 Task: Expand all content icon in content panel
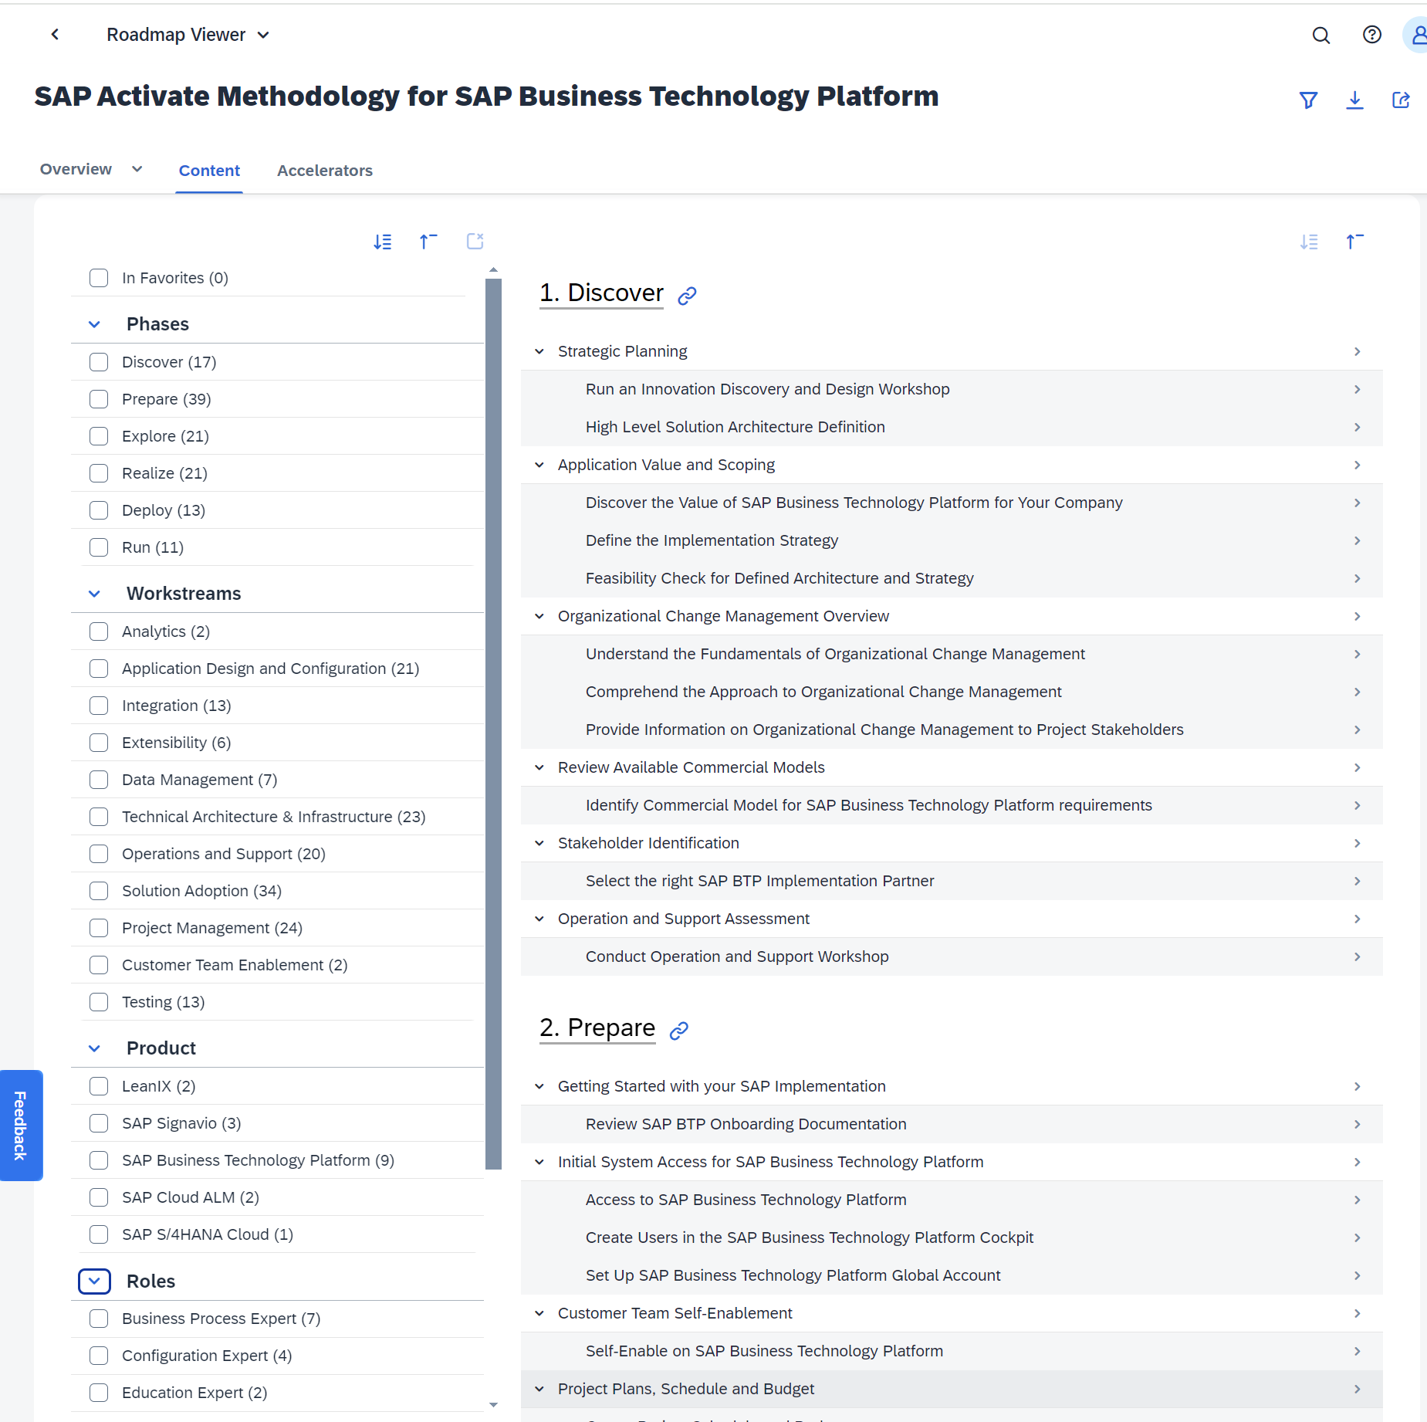tap(1309, 242)
